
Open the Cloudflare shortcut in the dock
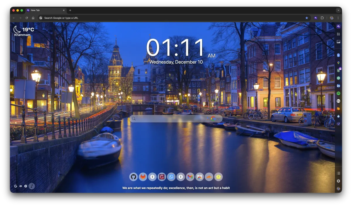click(x=209, y=177)
